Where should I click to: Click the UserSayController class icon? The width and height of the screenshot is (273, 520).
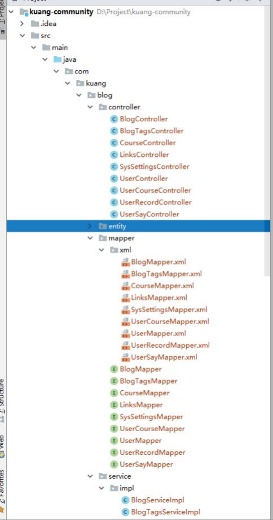pyautogui.click(x=114, y=214)
